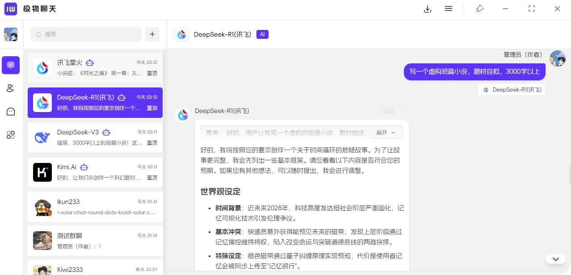Open the Kiwi2333 conversation
The height and width of the screenshot is (275, 571).
[95, 267]
